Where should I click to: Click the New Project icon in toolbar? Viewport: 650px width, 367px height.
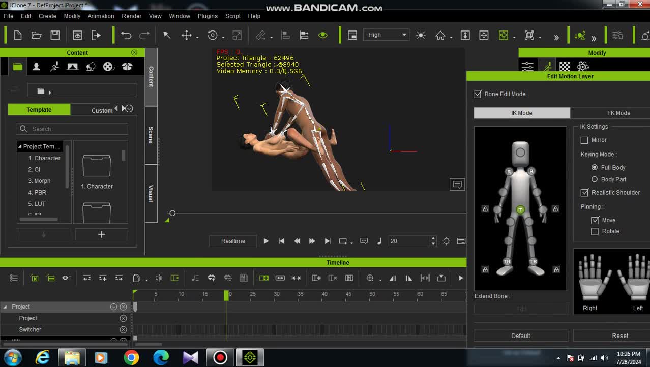tap(18, 35)
